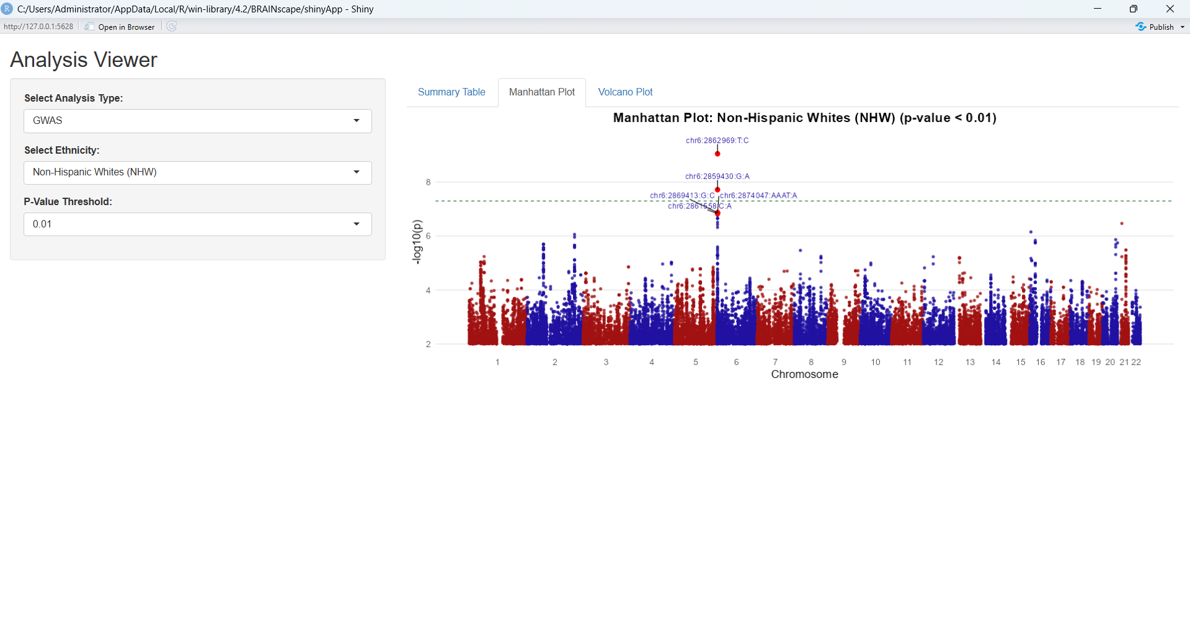Click the http://127.0.0.1:5628 address text

(x=38, y=27)
